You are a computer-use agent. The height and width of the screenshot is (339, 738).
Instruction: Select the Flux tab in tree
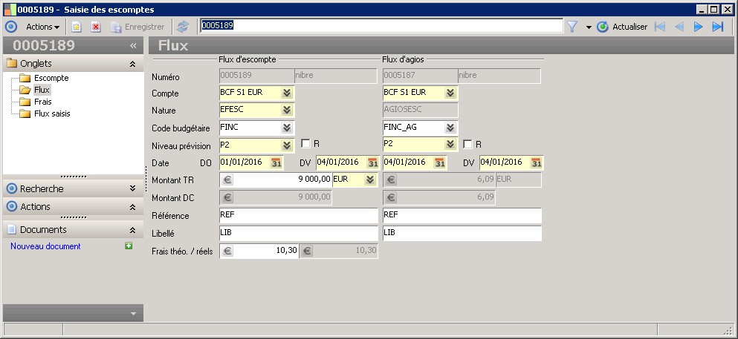[42, 90]
